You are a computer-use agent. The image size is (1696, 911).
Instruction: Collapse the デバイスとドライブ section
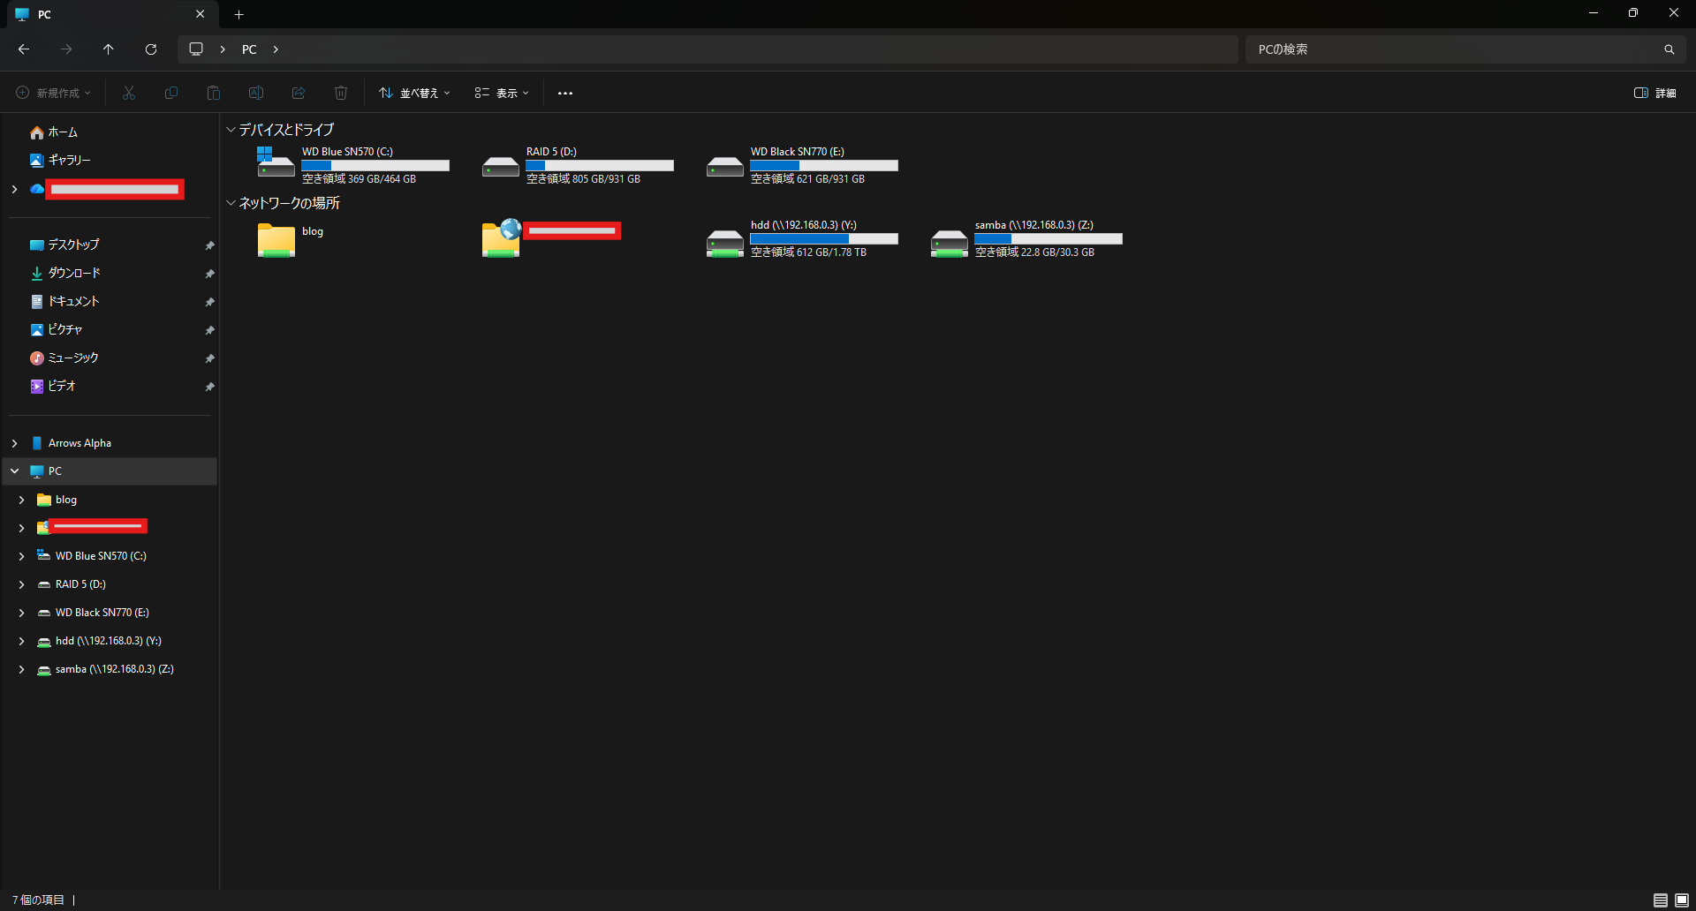231,130
